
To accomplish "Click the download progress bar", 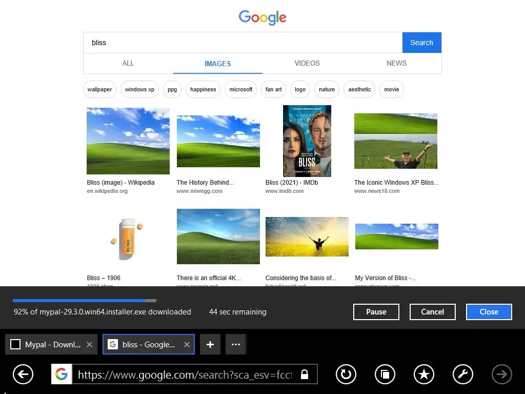I will pos(85,301).
